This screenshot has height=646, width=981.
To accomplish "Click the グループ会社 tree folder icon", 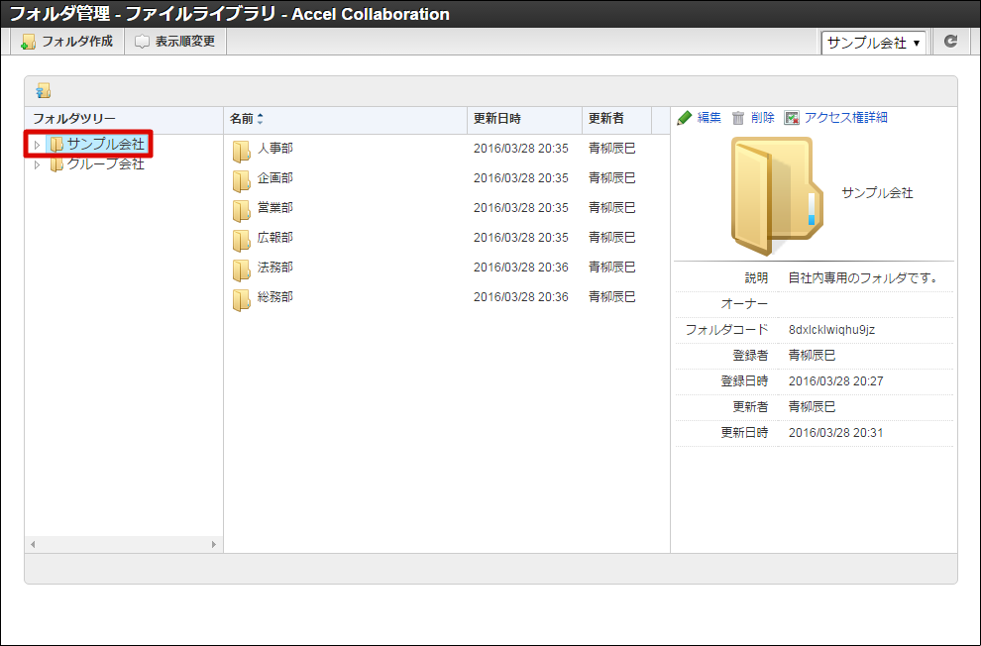I will (x=56, y=164).
